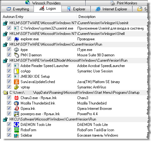Toggle Adobe Reader Speed Launcher checkbox

tap(9, 65)
